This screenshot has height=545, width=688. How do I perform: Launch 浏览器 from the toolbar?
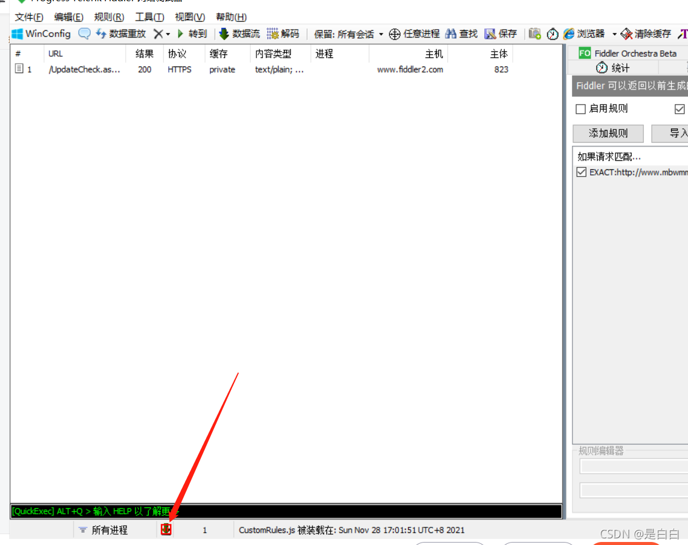(584, 34)
